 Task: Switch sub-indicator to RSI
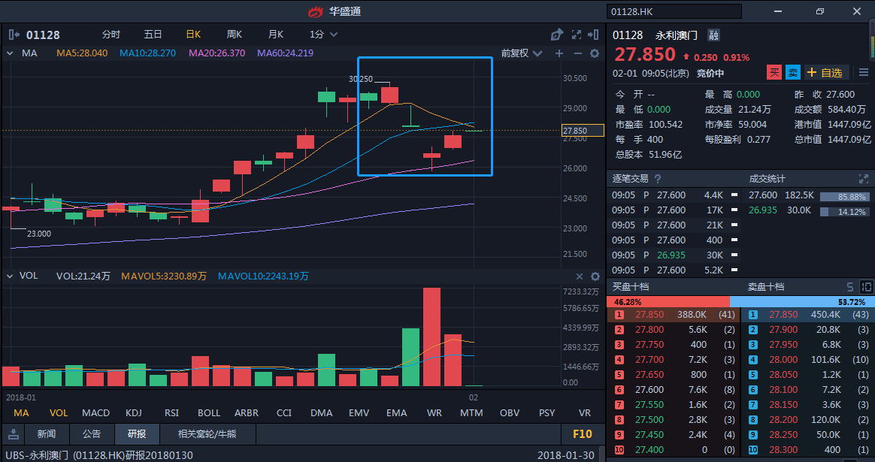click(x=171, y=413)
